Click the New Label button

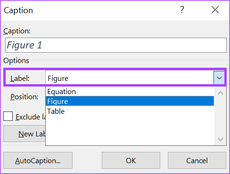pyautogui.click(x=25, y=134)
